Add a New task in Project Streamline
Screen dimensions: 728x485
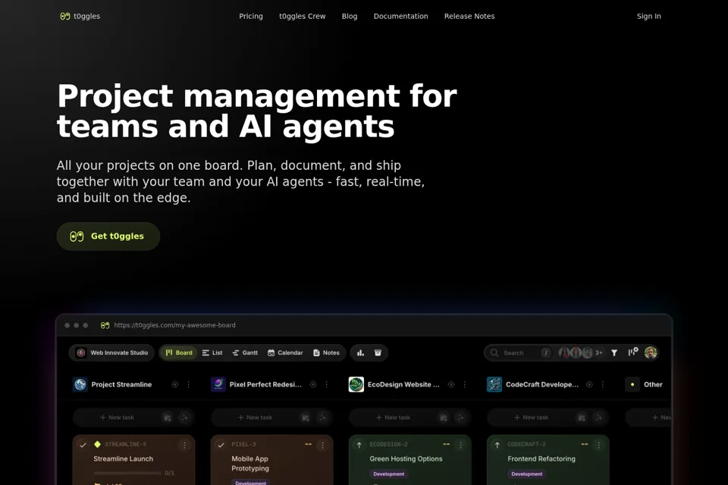click(x=117, y=418)
